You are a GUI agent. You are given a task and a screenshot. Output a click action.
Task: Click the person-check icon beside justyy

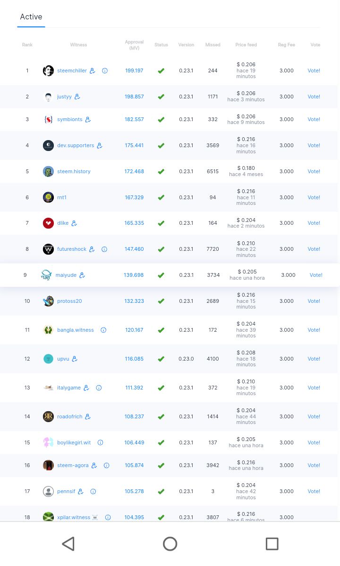coord(77,97)
